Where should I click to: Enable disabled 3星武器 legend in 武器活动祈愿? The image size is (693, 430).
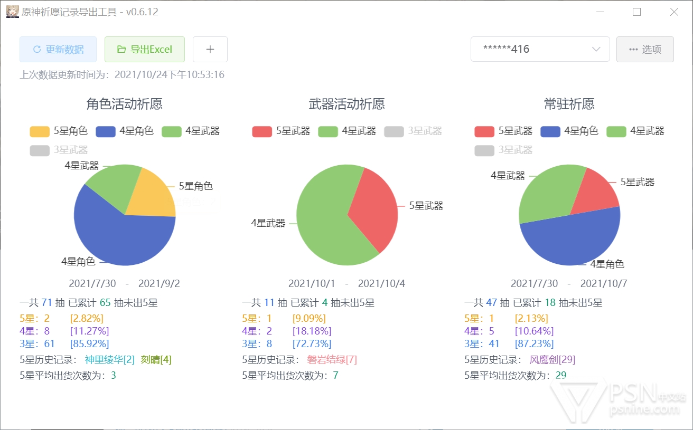413,131
